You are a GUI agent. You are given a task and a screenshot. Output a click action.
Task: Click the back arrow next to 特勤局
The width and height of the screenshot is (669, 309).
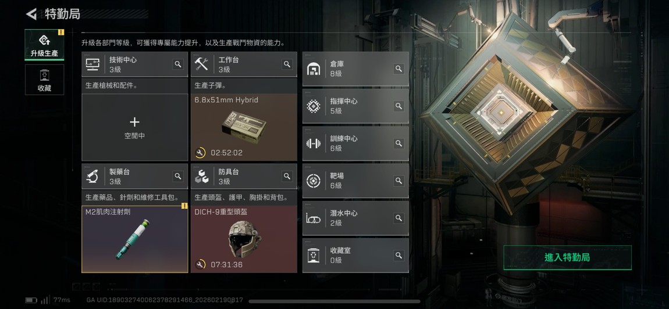coord(31,14)
